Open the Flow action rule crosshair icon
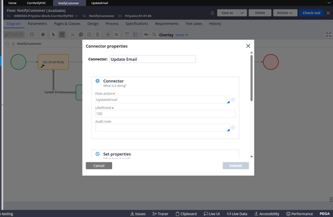 tap(233, 99)
